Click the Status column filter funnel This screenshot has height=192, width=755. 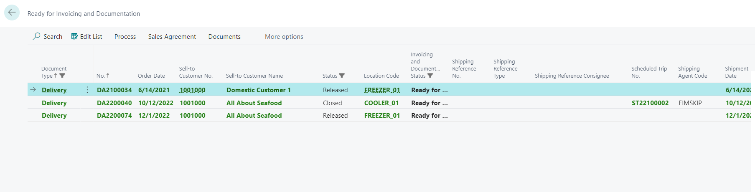(342, 76)
